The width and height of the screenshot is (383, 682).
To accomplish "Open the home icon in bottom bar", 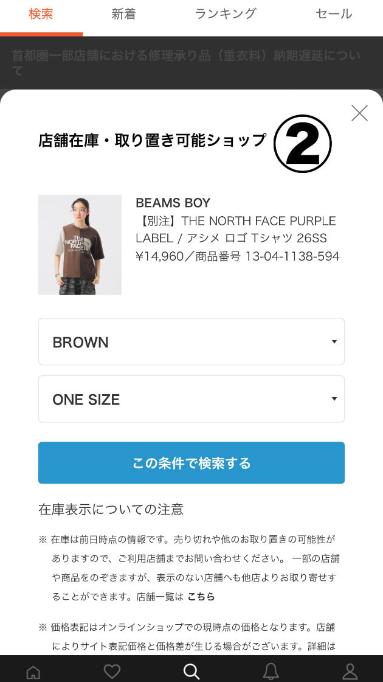I will (x=33, y=672).
